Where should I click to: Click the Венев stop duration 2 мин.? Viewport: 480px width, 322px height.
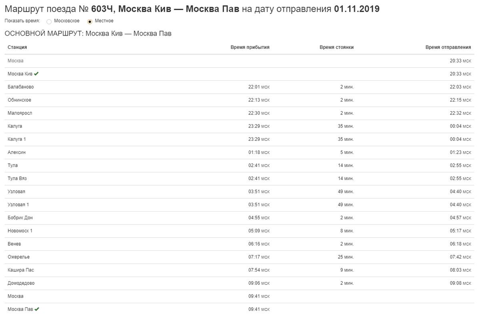pyautogui.click(x=347, y=244)
